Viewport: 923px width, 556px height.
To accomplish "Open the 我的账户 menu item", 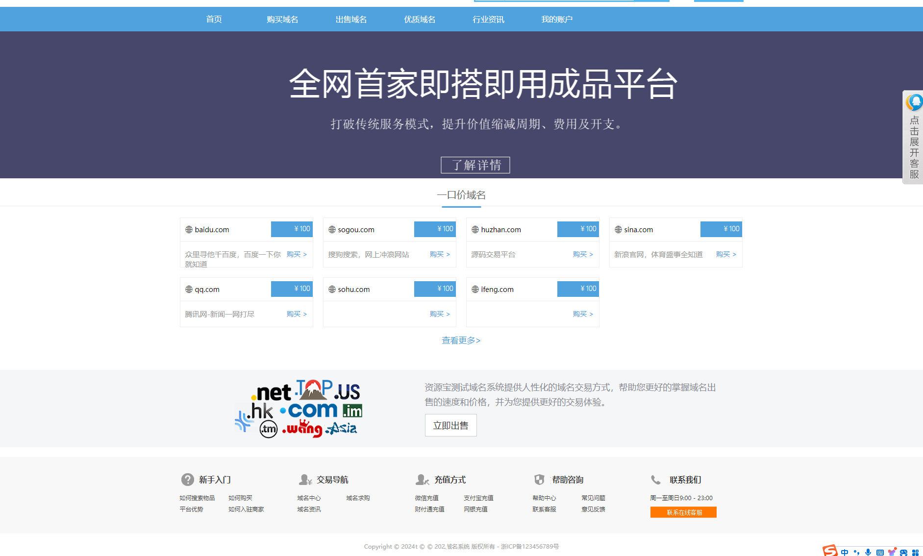I will (556, 19).
